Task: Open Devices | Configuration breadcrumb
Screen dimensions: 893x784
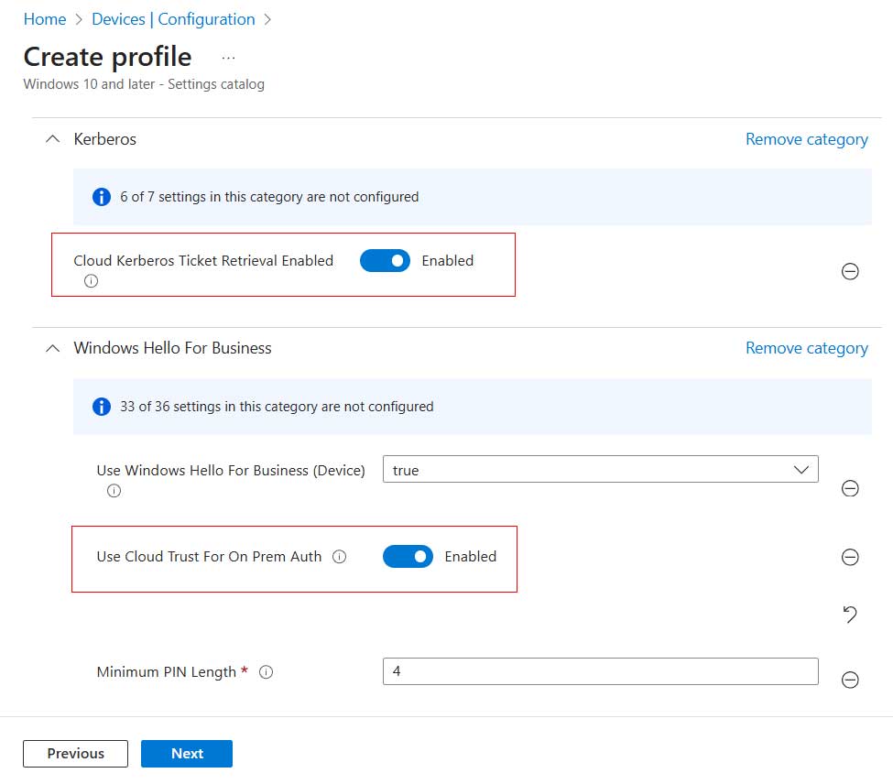Action: tap(173, 19)
